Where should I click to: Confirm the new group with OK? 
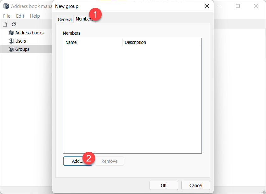tap(164, 185)
